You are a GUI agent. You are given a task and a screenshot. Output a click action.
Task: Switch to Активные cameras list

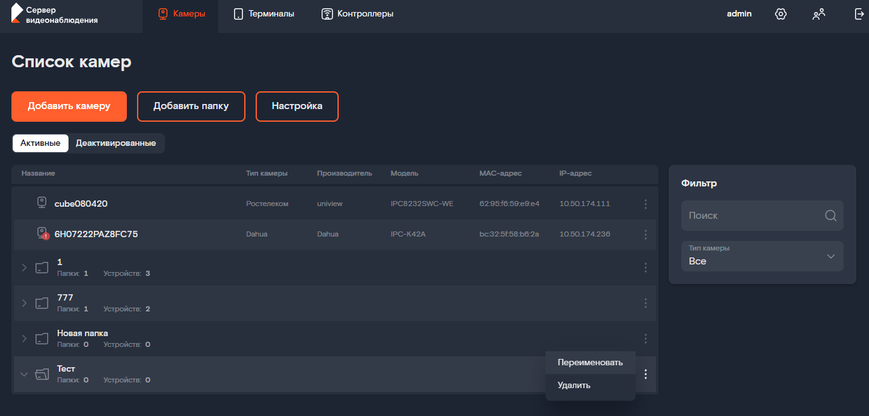coord(41,143)
